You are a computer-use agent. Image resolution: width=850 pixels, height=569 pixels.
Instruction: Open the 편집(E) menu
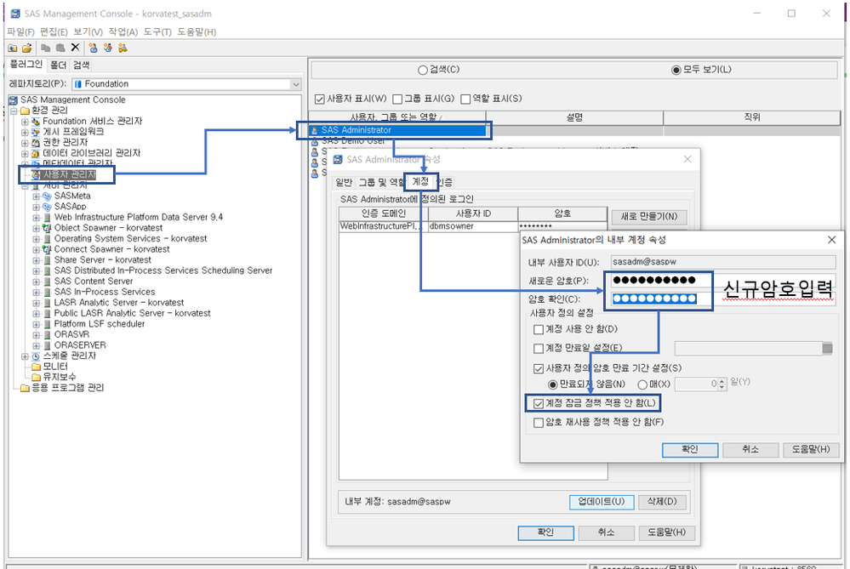[x=54, y=32]
